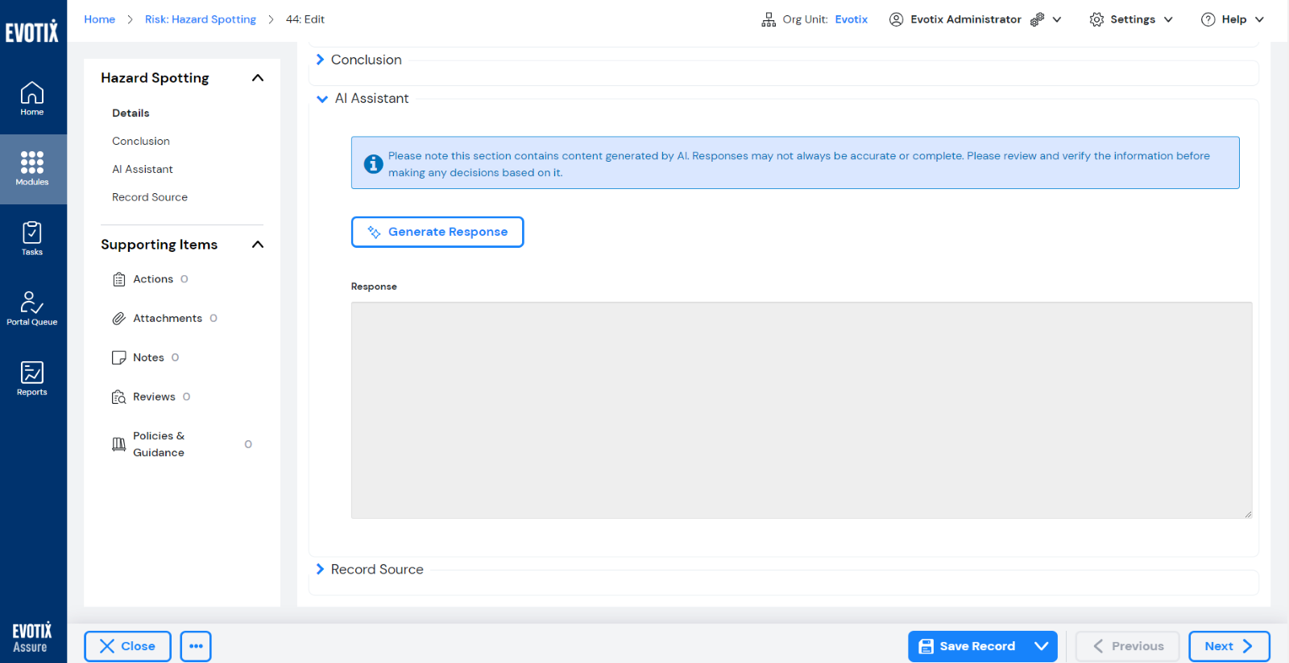The height and width of the screenshot is (663, 1289).
Task: Collapse the Hazard Spotting navigation group
Action: click(258, 78)
